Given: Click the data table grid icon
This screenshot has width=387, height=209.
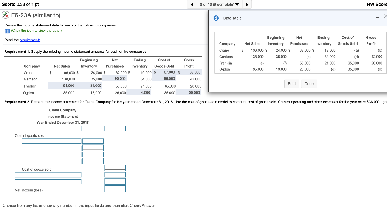Looking at the screenshot, I should (x=7, y=31).
